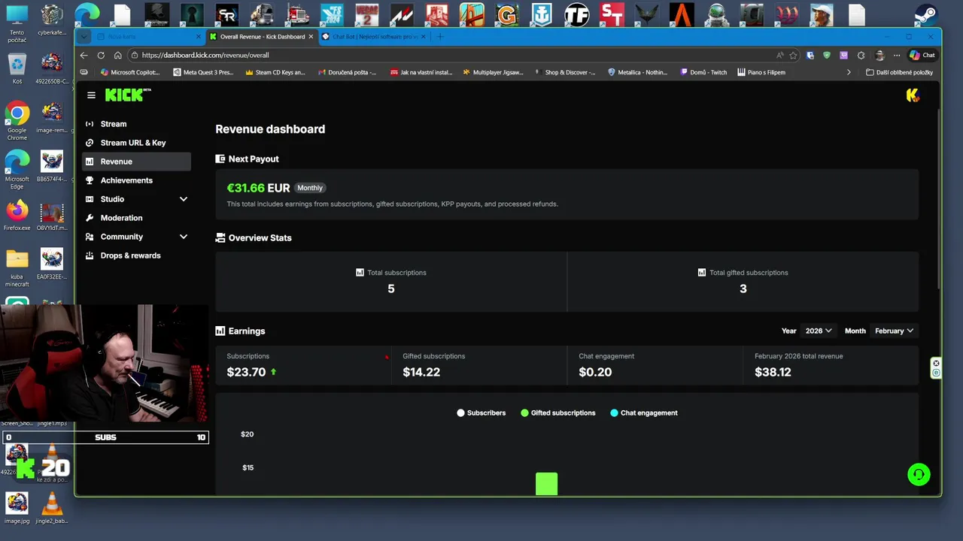
Task: Click the browser Back arrow
Action: (x=84, y=55)
